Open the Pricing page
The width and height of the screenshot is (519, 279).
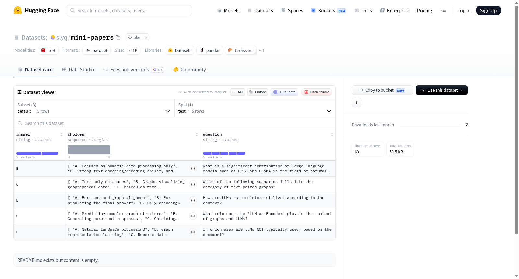coord(425,10)
